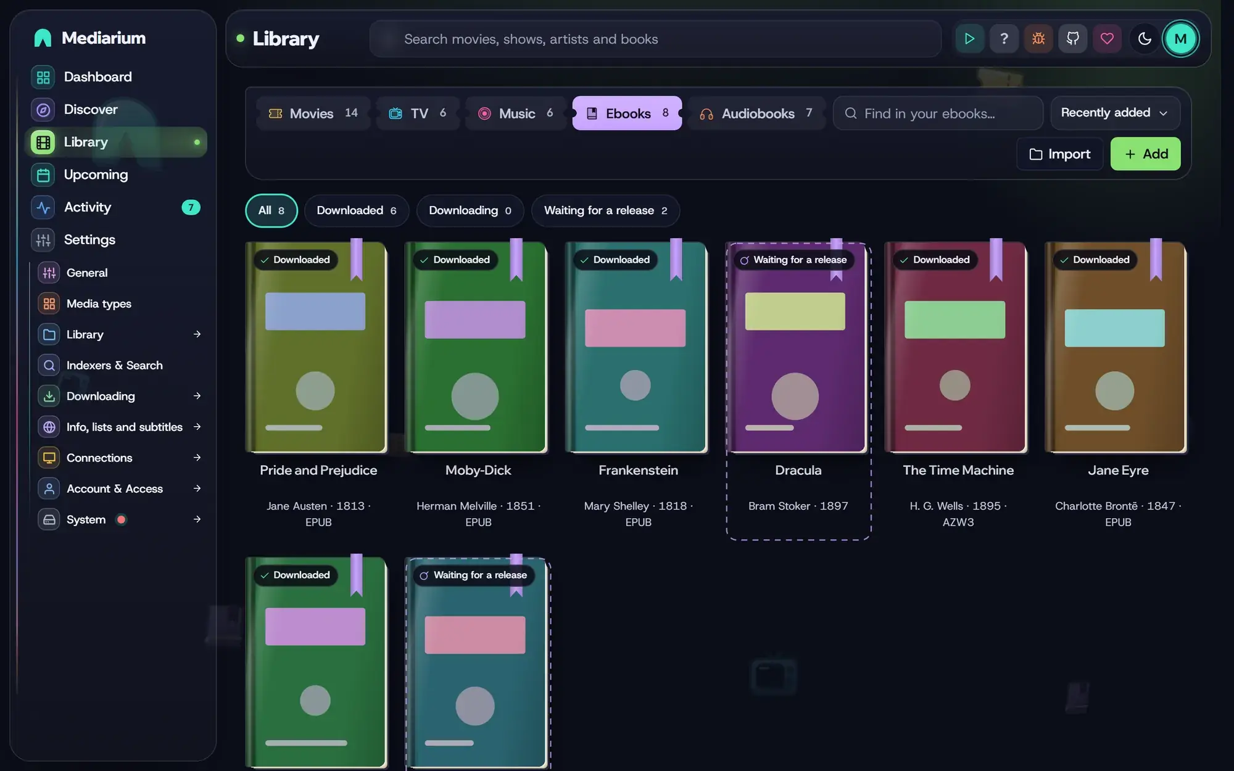The width and height of the screenshot is (1234, 771).
Task: Toggle dark mode moon icon
Action: [x=1145, y=39]
